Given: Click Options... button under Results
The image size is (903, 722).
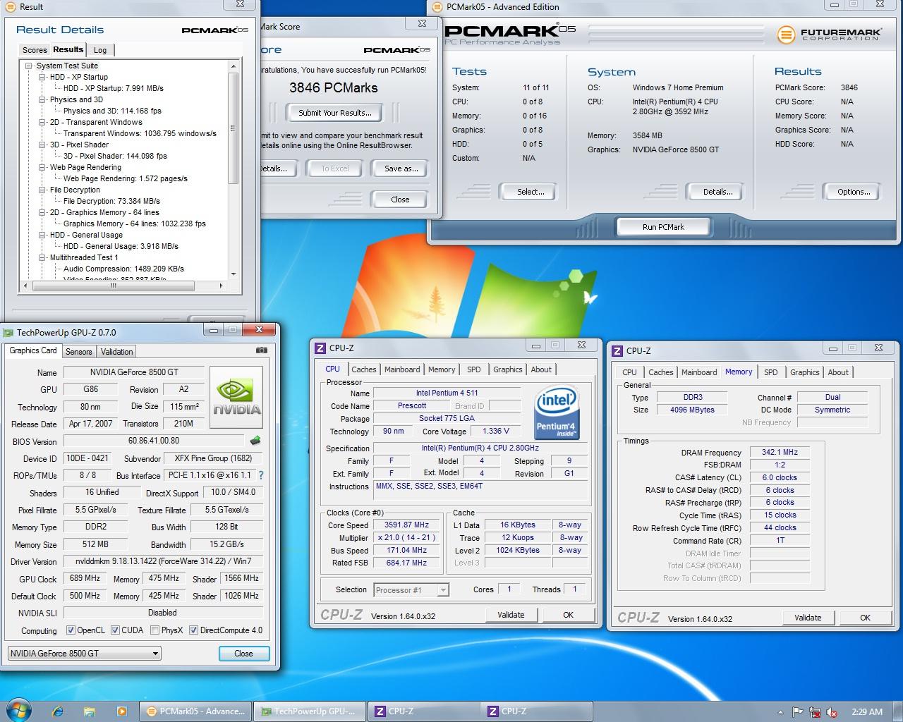Looking at the screenshot, I should (x=853, y=192).
